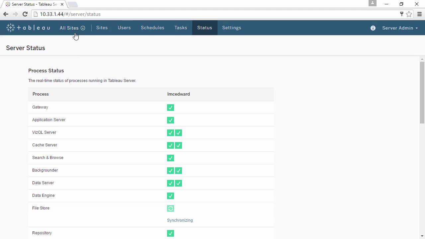This screenshot has height=239, width=425.
Task: Click the Search & Browse status icon
Action: coord(170,158)
